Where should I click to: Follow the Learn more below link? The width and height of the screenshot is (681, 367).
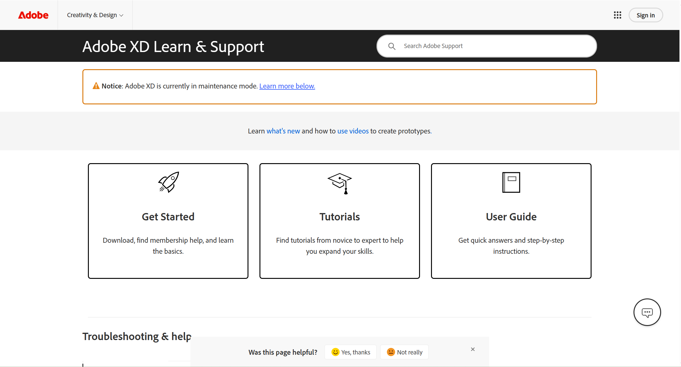pos(287,86)
